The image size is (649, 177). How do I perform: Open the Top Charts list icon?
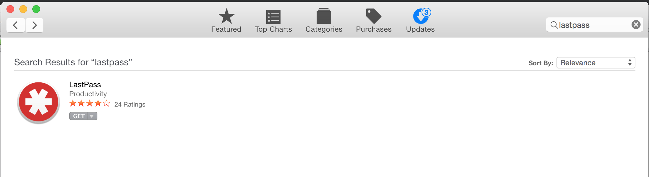coord(273,17)
